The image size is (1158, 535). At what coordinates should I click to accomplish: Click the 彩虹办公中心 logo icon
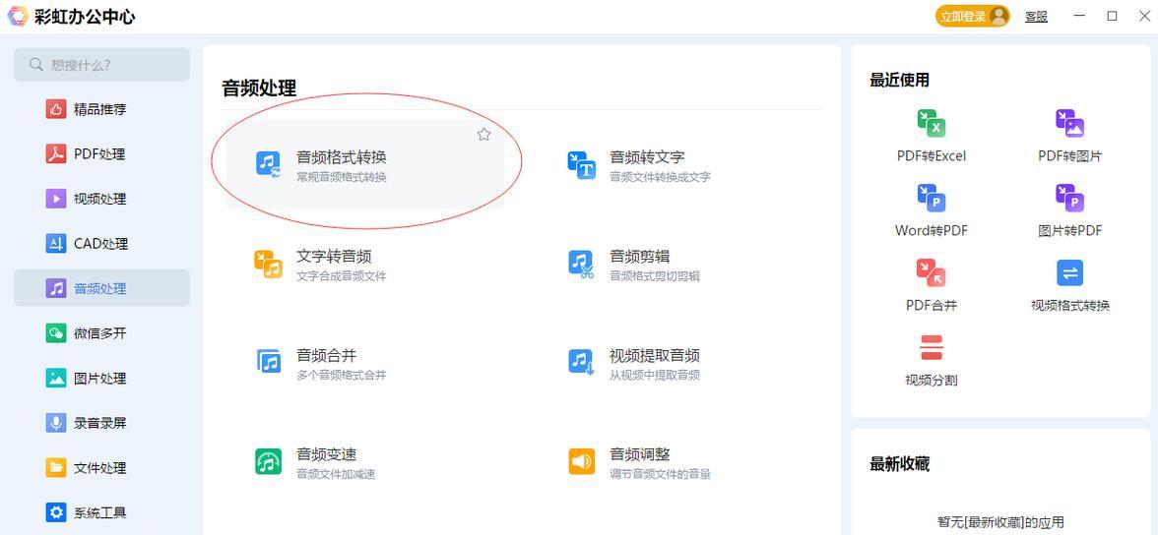point(18,17)
